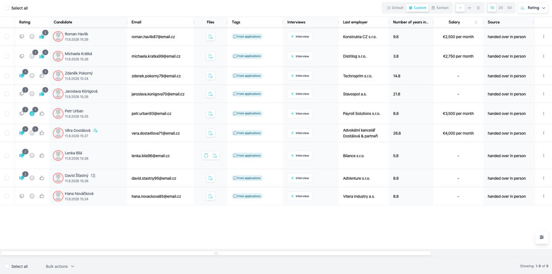Click Zdeněk Pokorný's avatar thumbnail

[x=58, y=76]
